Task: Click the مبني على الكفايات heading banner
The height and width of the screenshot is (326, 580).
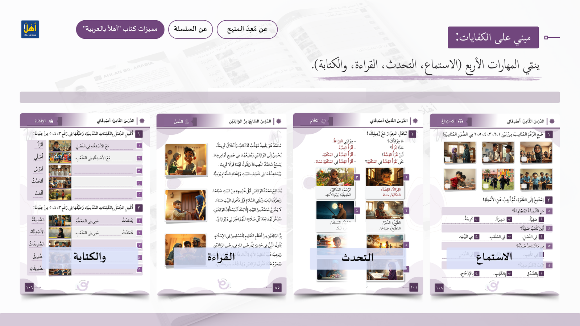Action: click(493, 37)
